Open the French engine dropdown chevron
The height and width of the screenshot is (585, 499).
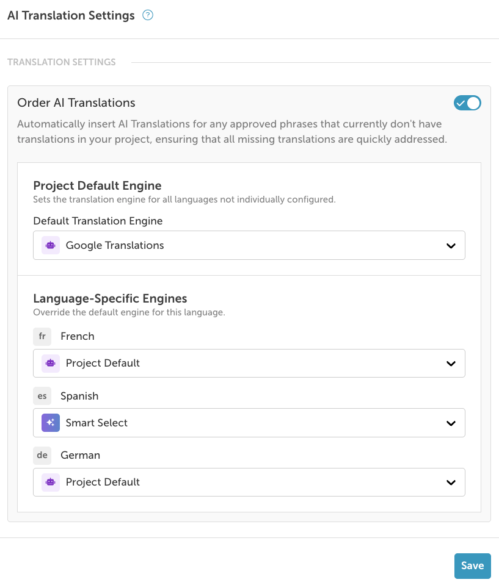[x=451, y=364]
